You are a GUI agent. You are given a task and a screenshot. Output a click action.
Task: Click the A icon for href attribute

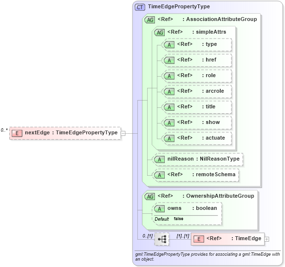pyautogui.click(x=169, y=61)
